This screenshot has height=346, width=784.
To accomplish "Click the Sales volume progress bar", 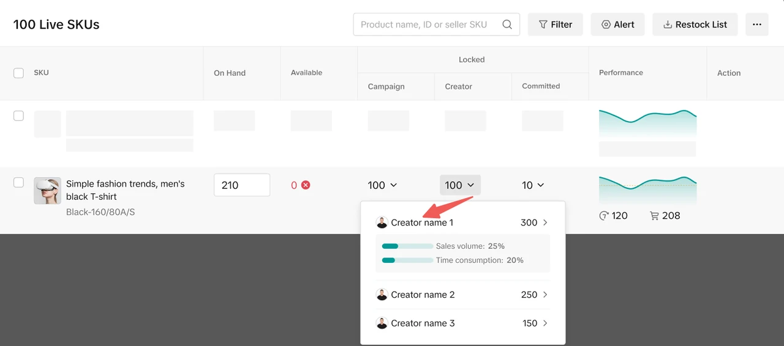I will (407, 246).
